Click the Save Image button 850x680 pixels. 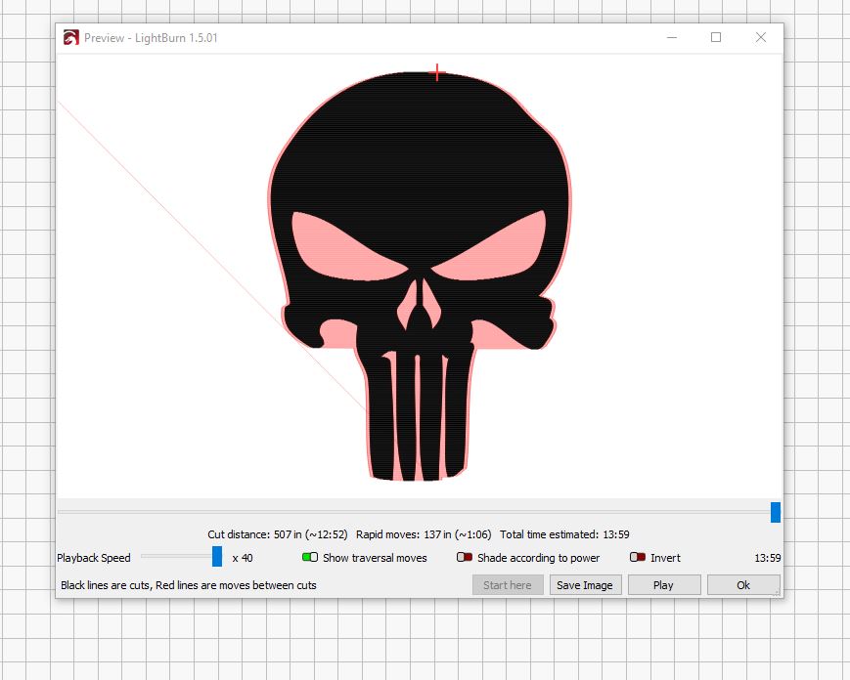(x=585, y=585)
